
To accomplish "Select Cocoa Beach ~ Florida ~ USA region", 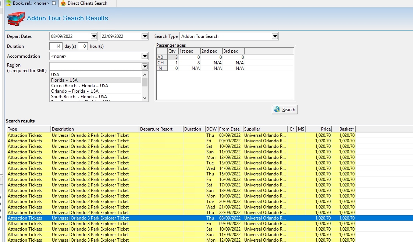I will pos(79,86).
